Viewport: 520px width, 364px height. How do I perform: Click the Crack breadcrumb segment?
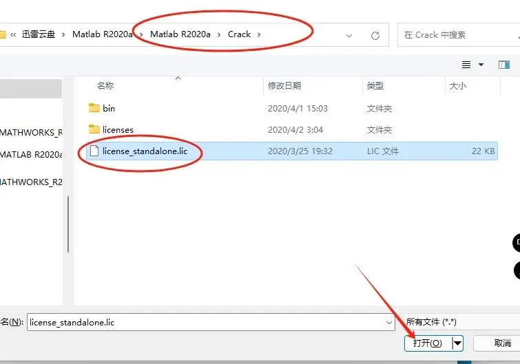click(239, 34)
